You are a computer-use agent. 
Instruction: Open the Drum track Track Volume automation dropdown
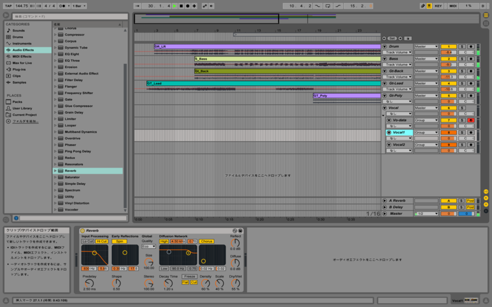pyautogui.click(x=397, y=52)
